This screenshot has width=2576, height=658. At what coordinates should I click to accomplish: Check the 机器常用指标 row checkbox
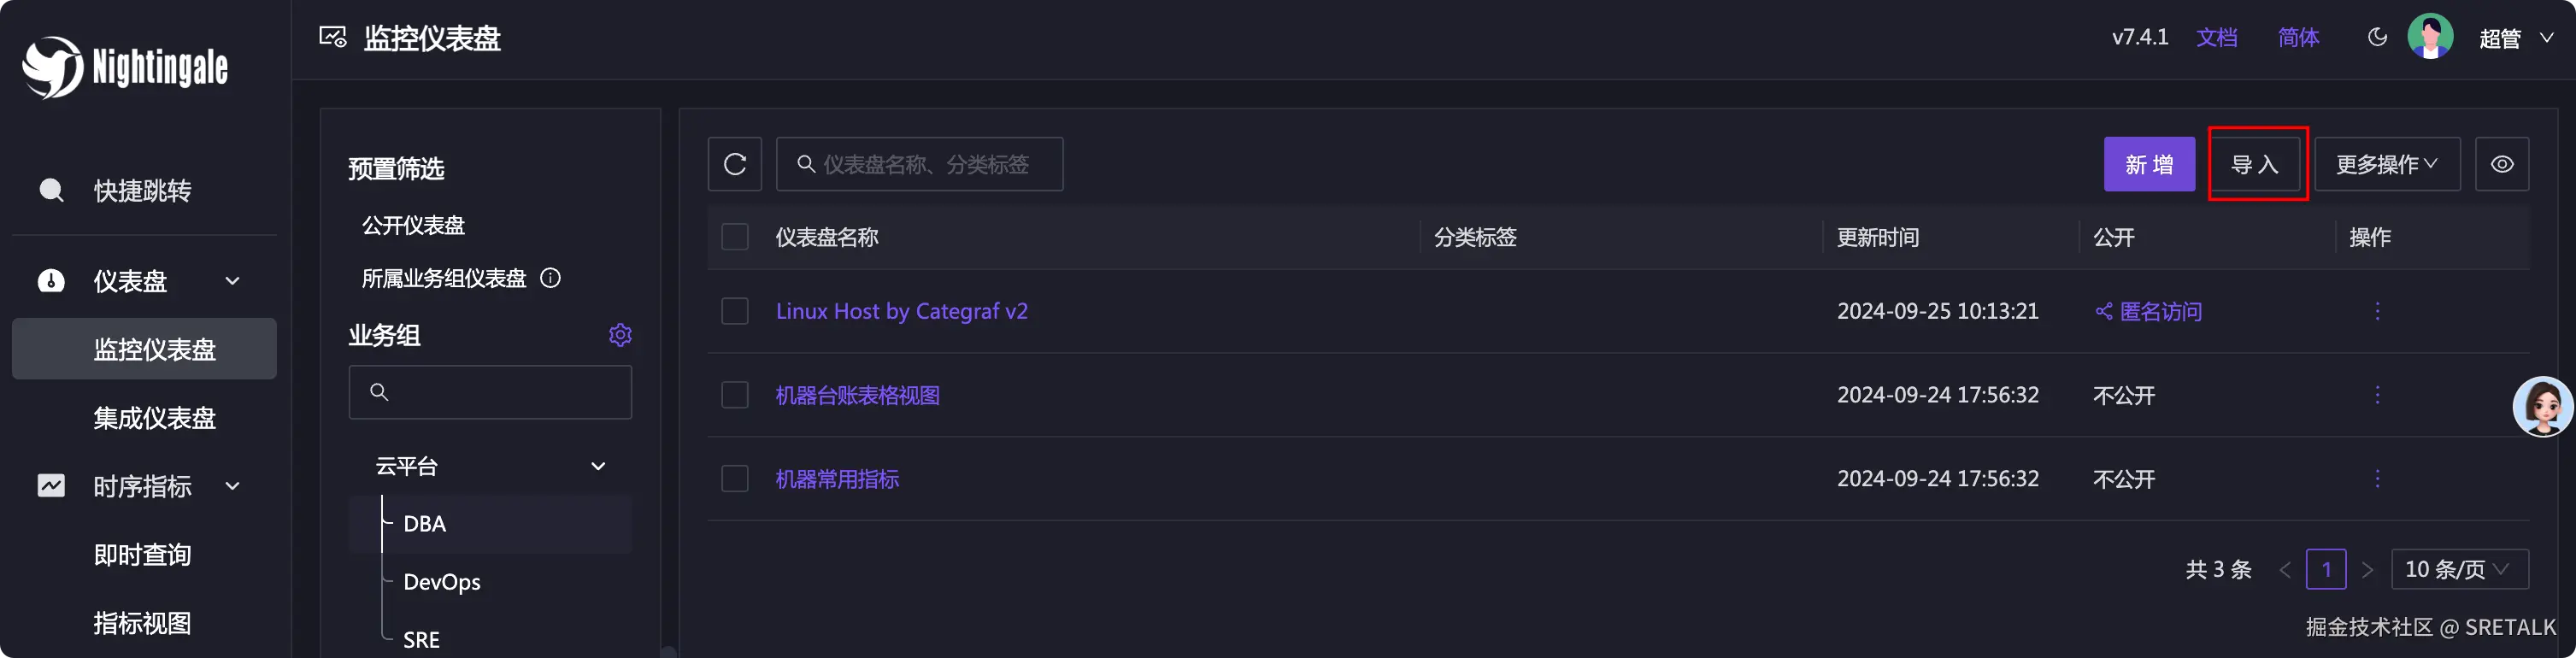[x=735, y=478]
